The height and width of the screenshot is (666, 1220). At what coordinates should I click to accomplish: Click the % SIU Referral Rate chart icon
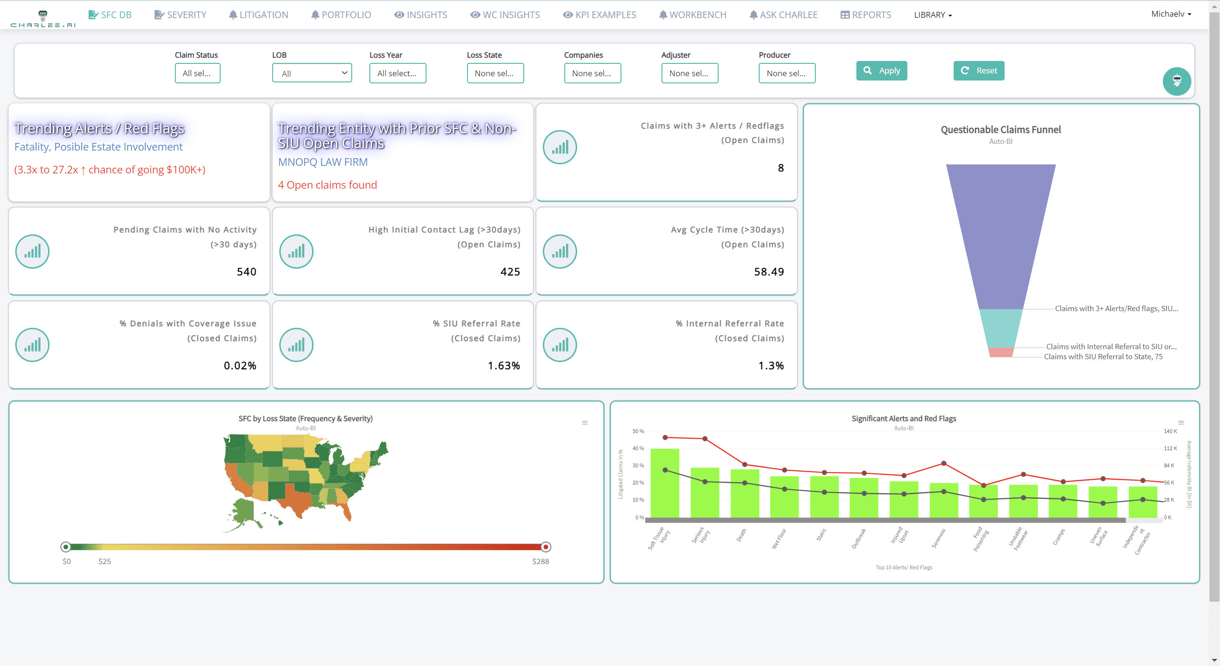coord(296,345)
